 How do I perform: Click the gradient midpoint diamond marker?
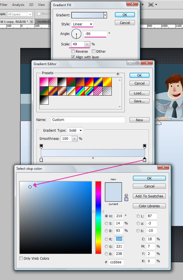93,158
